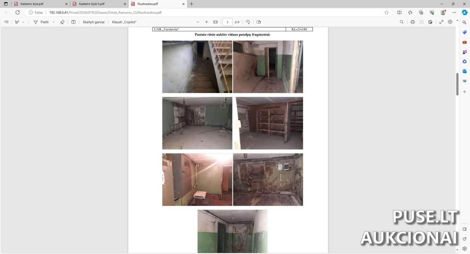Image resolution: width=470 pixels, height=254 pixels.
Task: Rotate the PDF page
Action: [x=248, y=22]
